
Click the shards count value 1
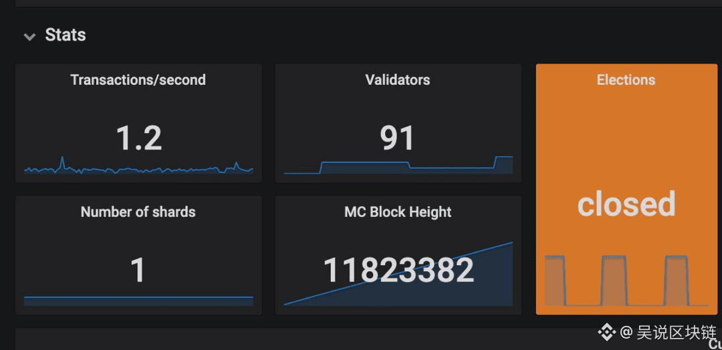point(138,271)
